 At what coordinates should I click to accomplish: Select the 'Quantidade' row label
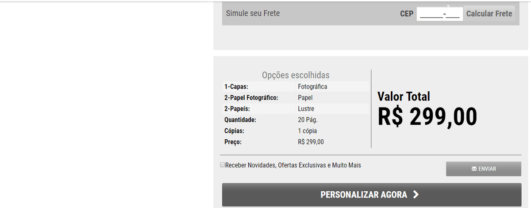tap(240, 120)
